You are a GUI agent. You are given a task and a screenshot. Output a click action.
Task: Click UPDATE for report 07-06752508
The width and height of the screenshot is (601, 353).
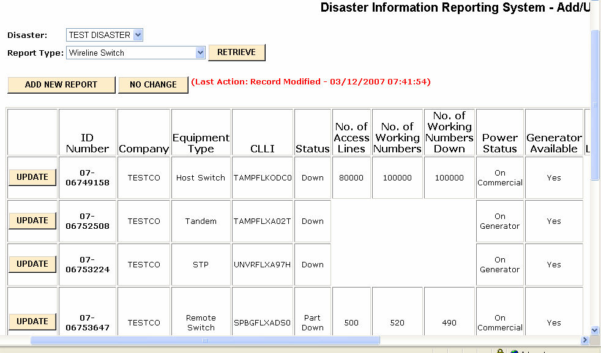(32, 220)
